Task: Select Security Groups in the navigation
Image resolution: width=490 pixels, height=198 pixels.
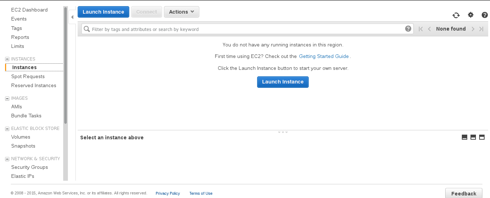Action: pos(30,167)
